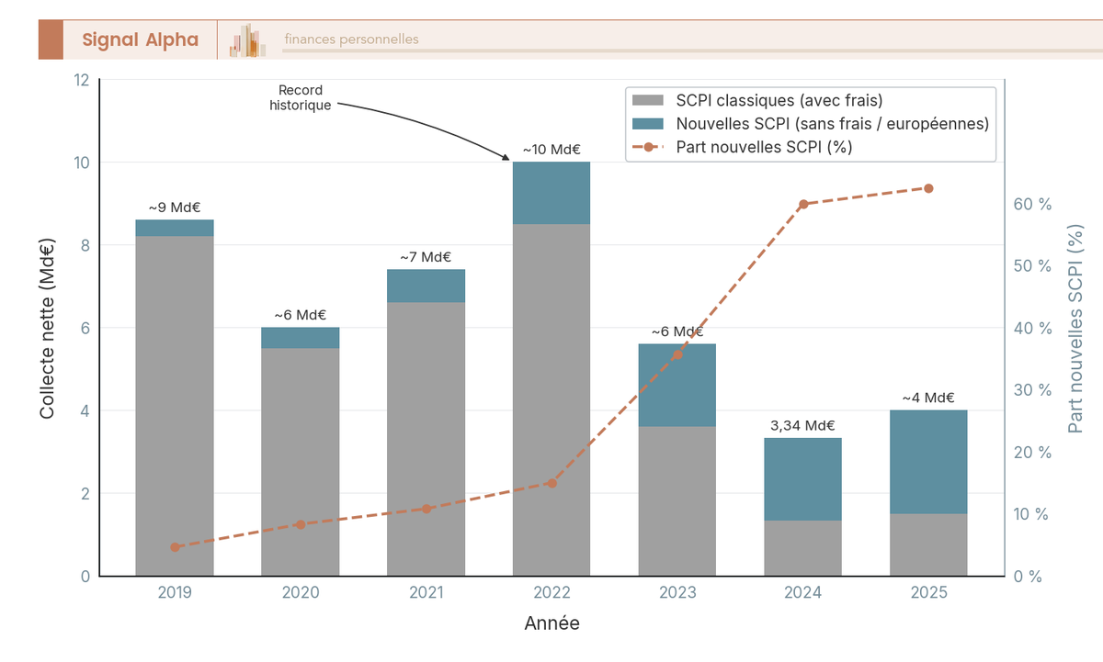Screen dimensions: 1103x662
Task: Select the 2019 data point on the trend line
Action: tap(175, 546)
